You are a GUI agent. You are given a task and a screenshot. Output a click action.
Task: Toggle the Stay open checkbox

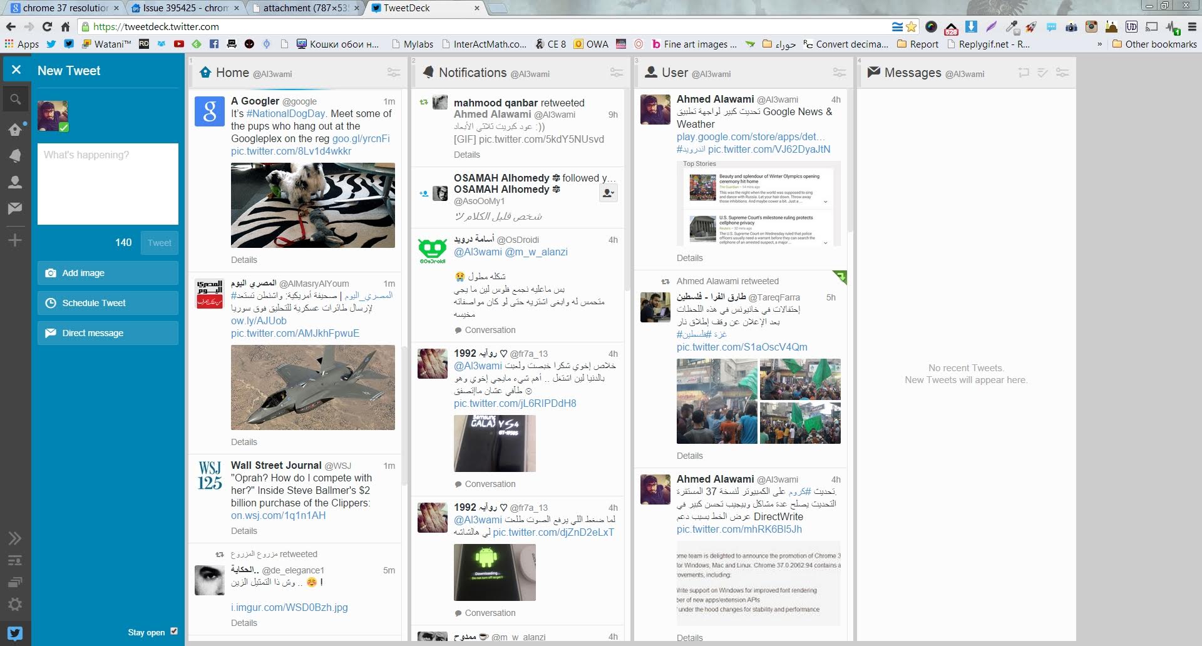(x=174, y=632)
